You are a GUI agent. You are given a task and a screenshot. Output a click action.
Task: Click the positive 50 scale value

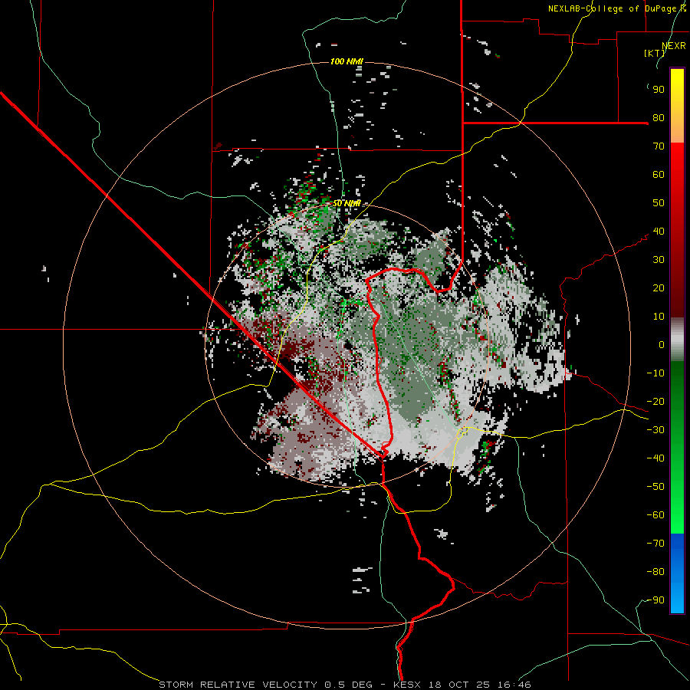659,203
